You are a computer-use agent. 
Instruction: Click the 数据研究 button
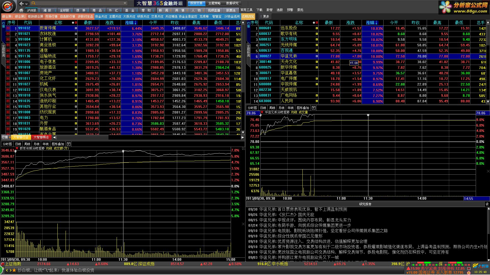pos(232,3)
